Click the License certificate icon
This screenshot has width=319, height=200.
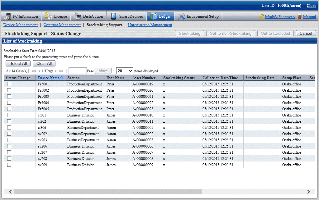tap(48, 16)
